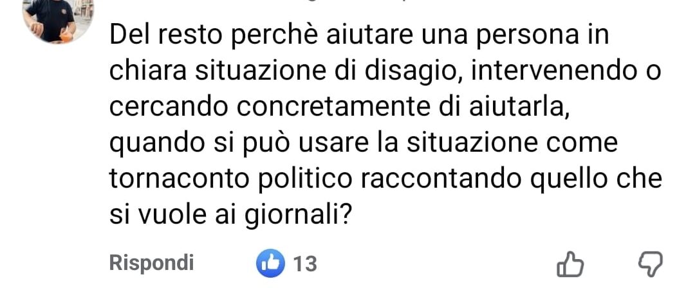Click the first line starting with 'Del resto perchè'
The width and height of the screenshot is (695, 288).
(359, 37)
